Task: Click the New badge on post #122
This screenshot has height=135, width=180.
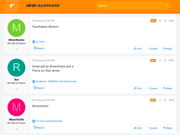Action: tap(153, 21)
